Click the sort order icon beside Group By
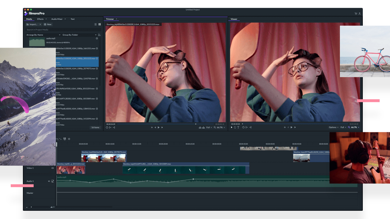 click(x=99, y=35)
